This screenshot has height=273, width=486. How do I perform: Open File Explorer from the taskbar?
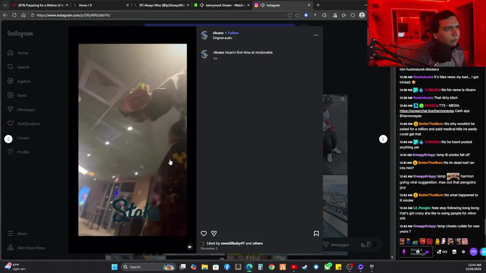[205, 267]
